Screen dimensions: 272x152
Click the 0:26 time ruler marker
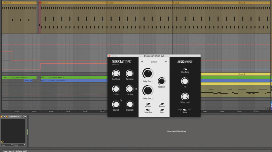[68, 112]
